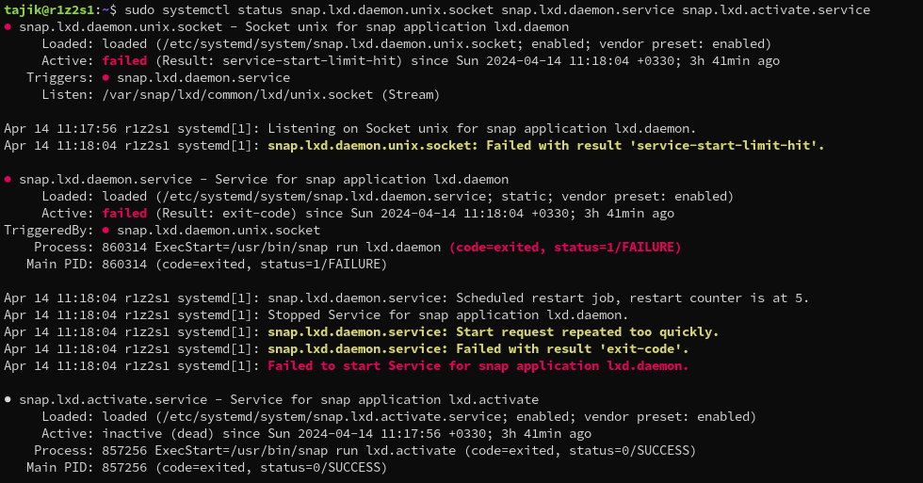
Task: Click the red "(code=exited, status=1/FAILURE)" text
Action: point(565,248)
